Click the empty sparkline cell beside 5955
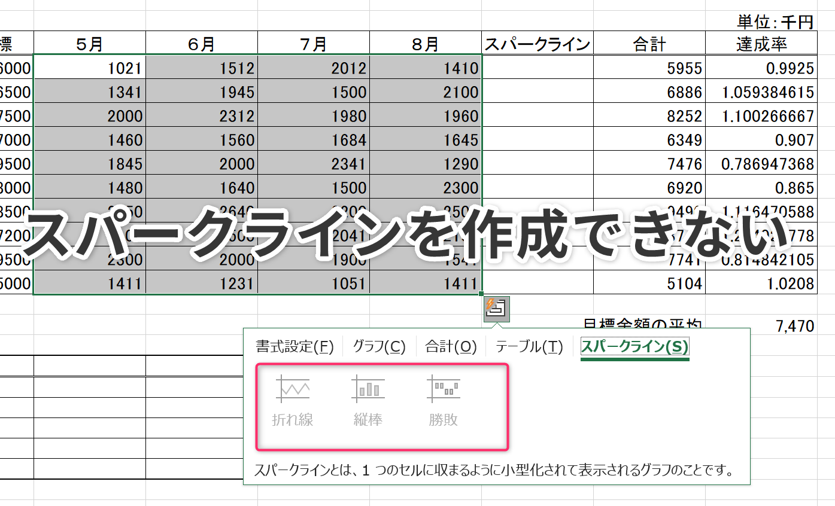The width and height of the screenshot is (835, 506). pos(538,67)
